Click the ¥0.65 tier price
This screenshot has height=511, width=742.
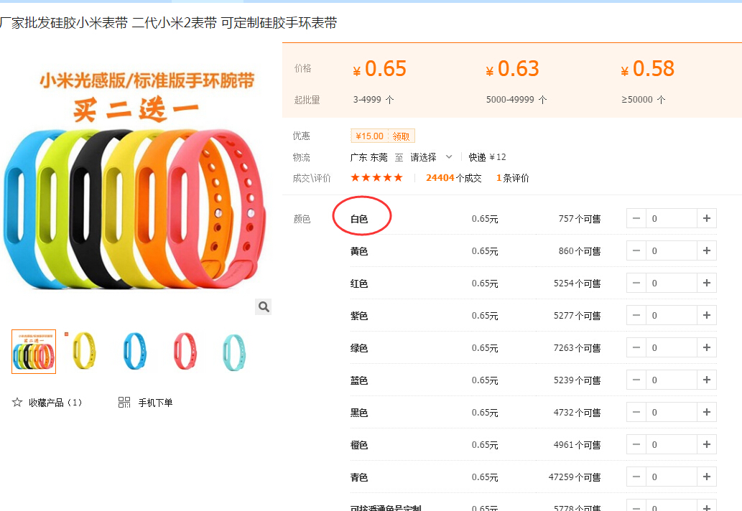(379, 69)
